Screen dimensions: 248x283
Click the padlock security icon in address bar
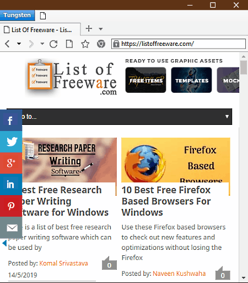pyautogui.click(x=116, y=44)
